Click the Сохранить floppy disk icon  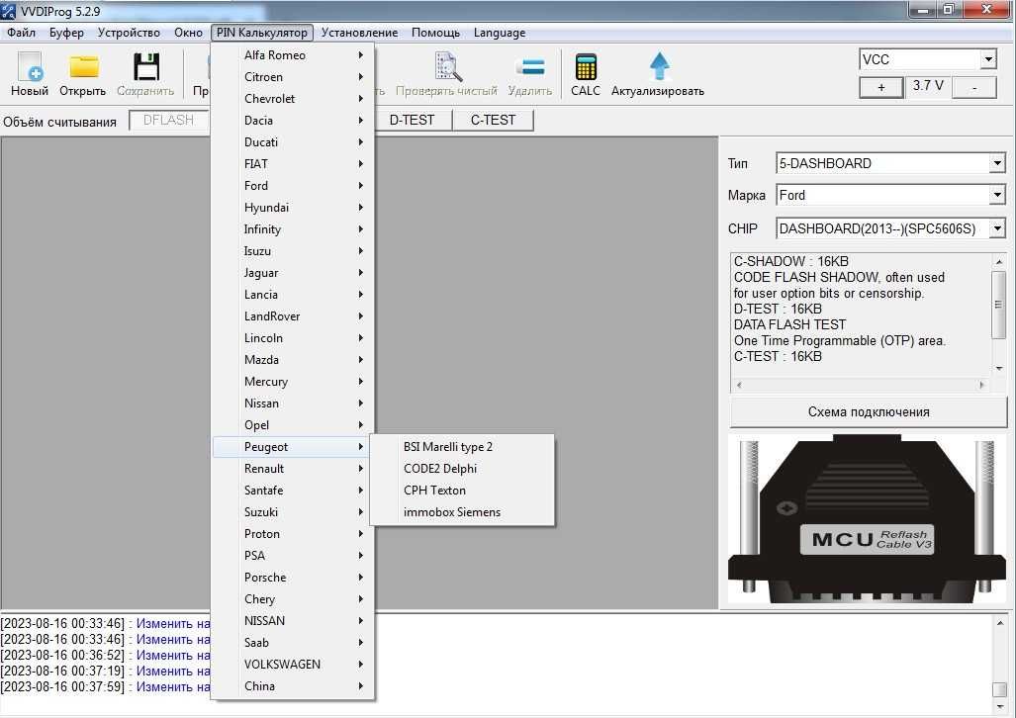pos(146,66)
